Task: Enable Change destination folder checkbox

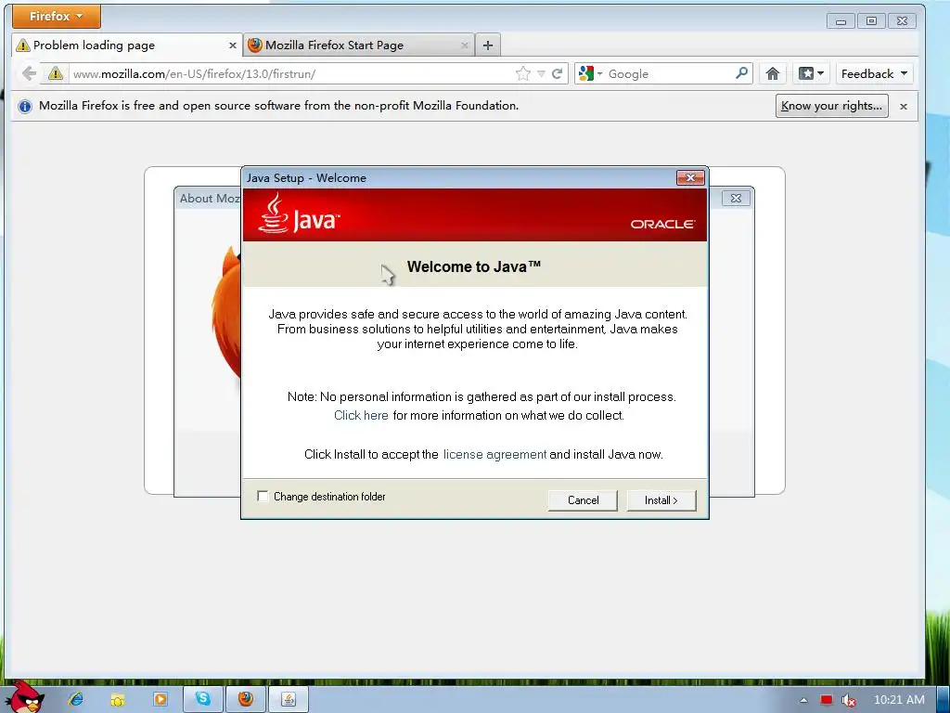Action: coord(263,497)
